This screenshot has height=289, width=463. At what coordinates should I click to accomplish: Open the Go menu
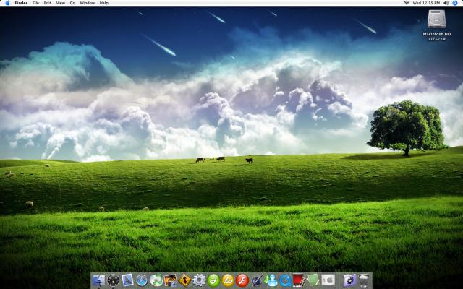(x=72, y=3)
